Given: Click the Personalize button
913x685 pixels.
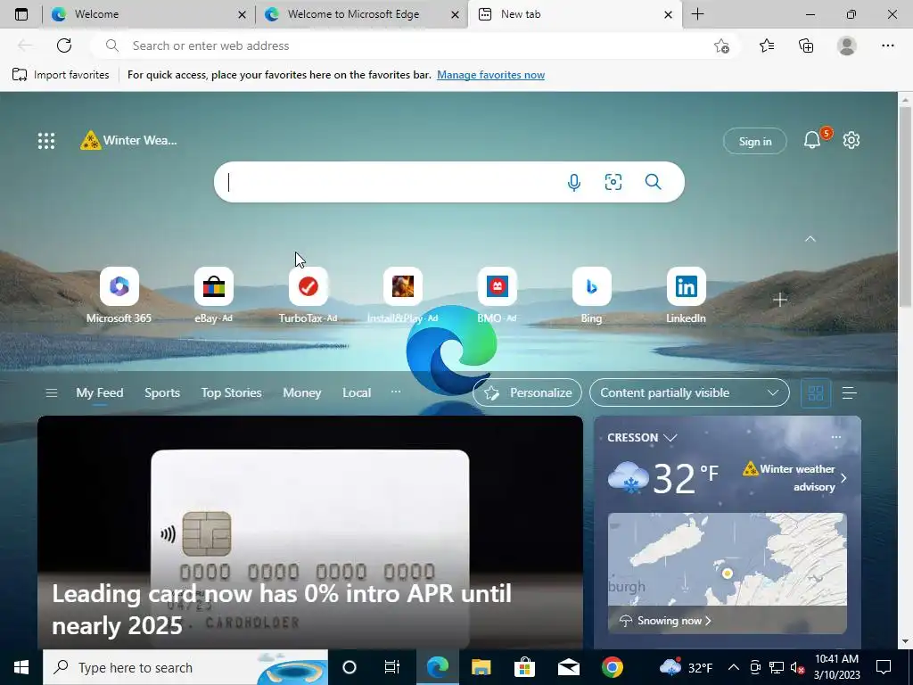Looking at the screenshot, I should click(527, 392).
